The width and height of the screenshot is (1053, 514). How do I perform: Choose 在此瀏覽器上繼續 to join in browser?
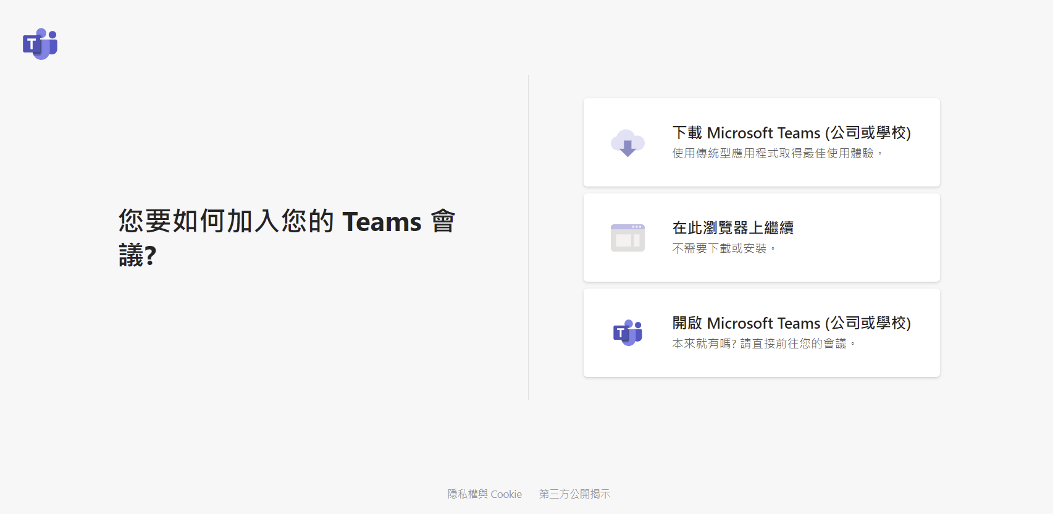(732, 228)
